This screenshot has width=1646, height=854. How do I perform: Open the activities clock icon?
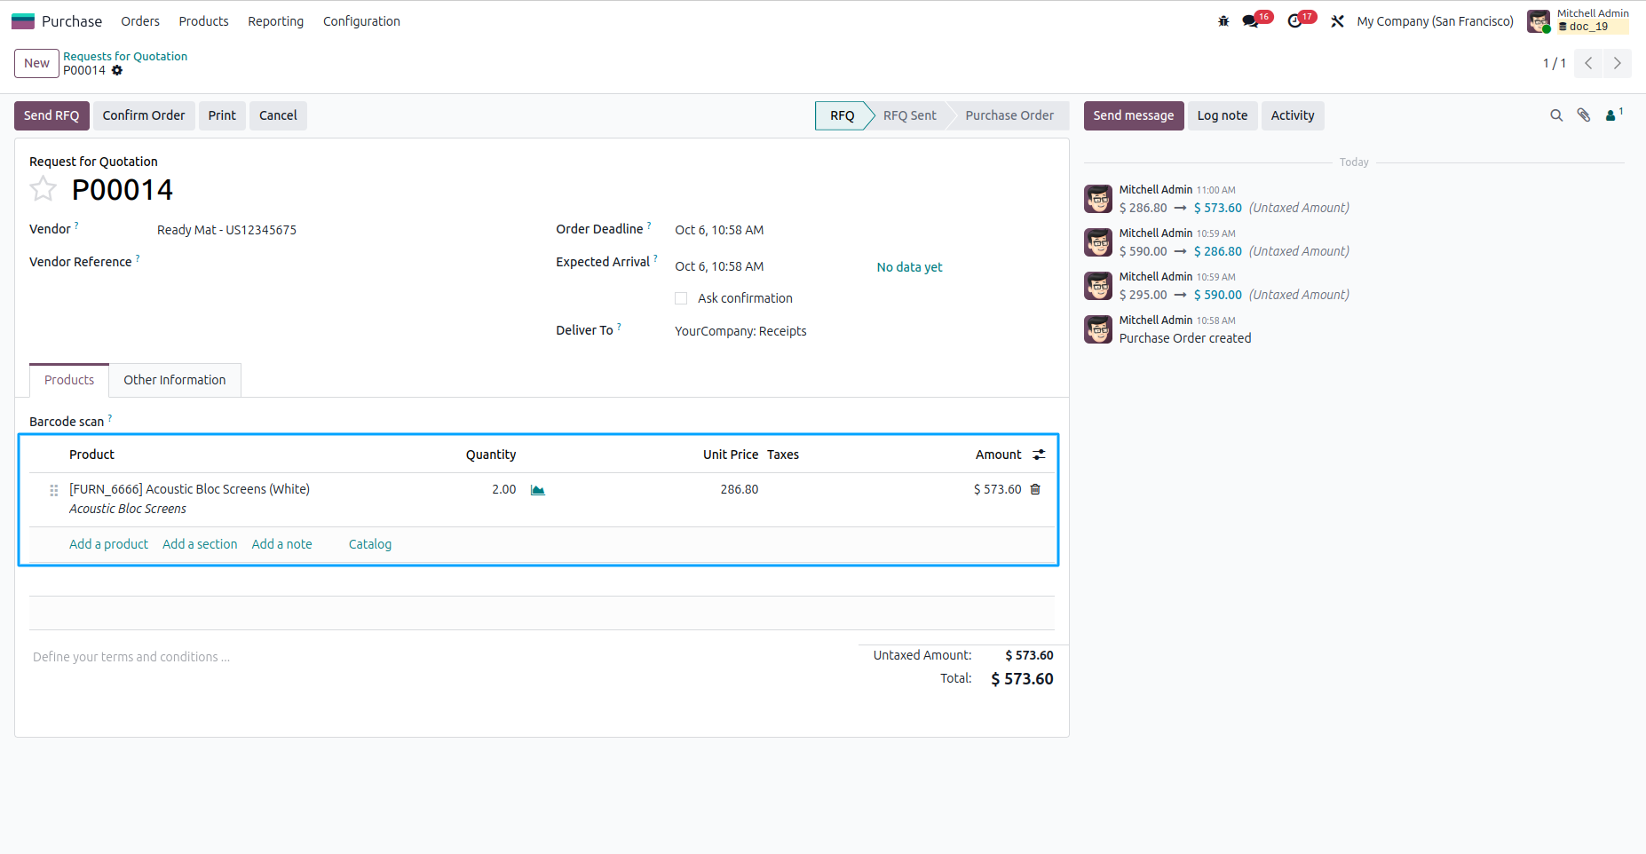[x=1295, y=21]
